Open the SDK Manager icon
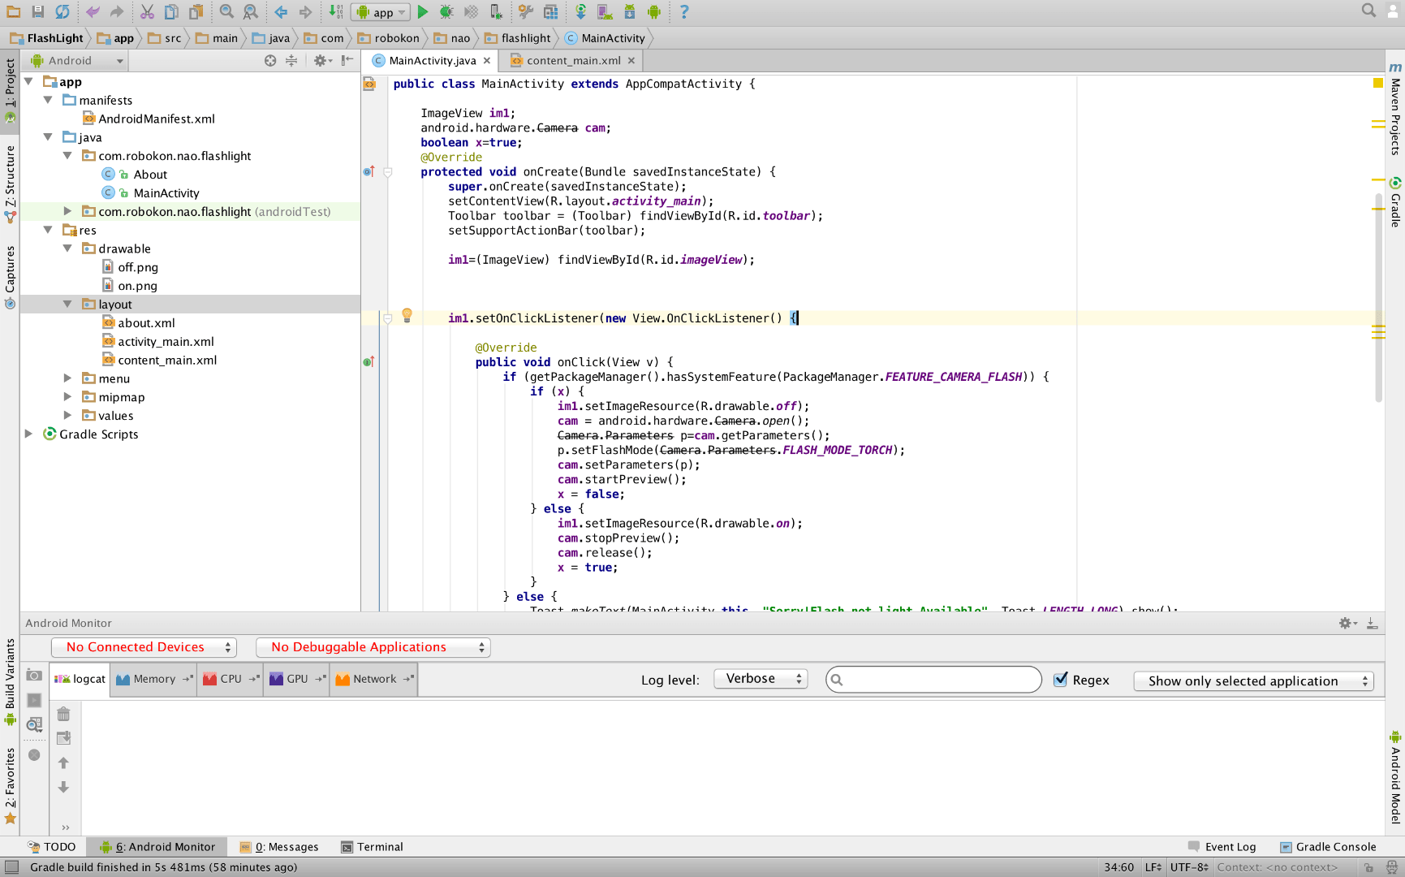 point(629,11)
